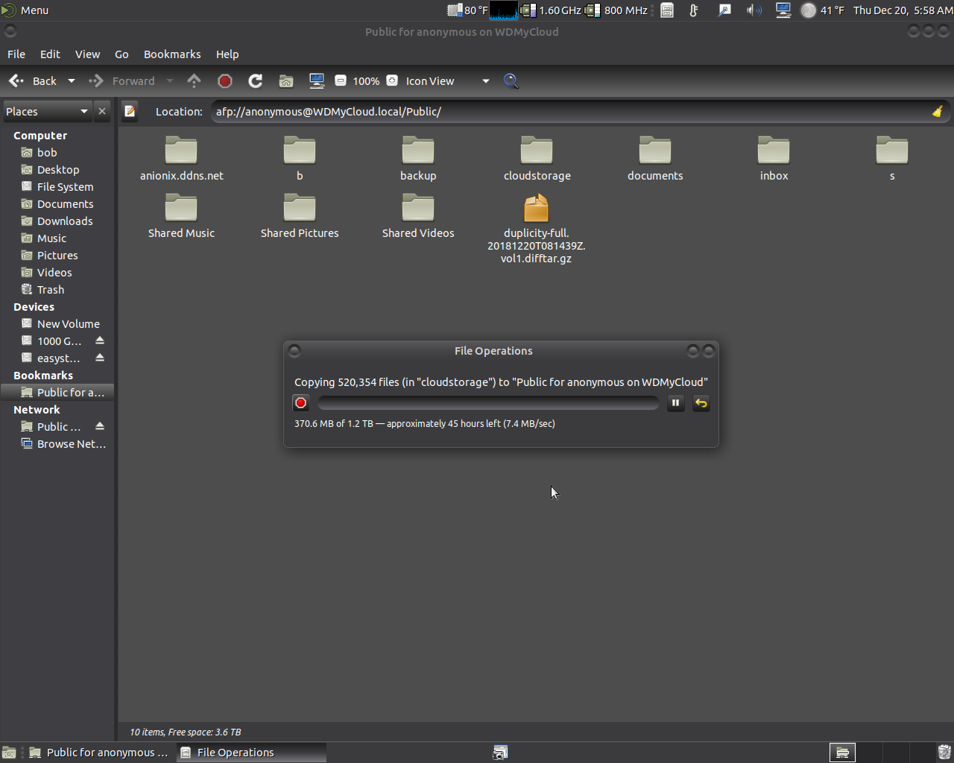This screenshot has height=763, width=954.
Task: Select bob home in the sidebar
Action: pos(57,153)
